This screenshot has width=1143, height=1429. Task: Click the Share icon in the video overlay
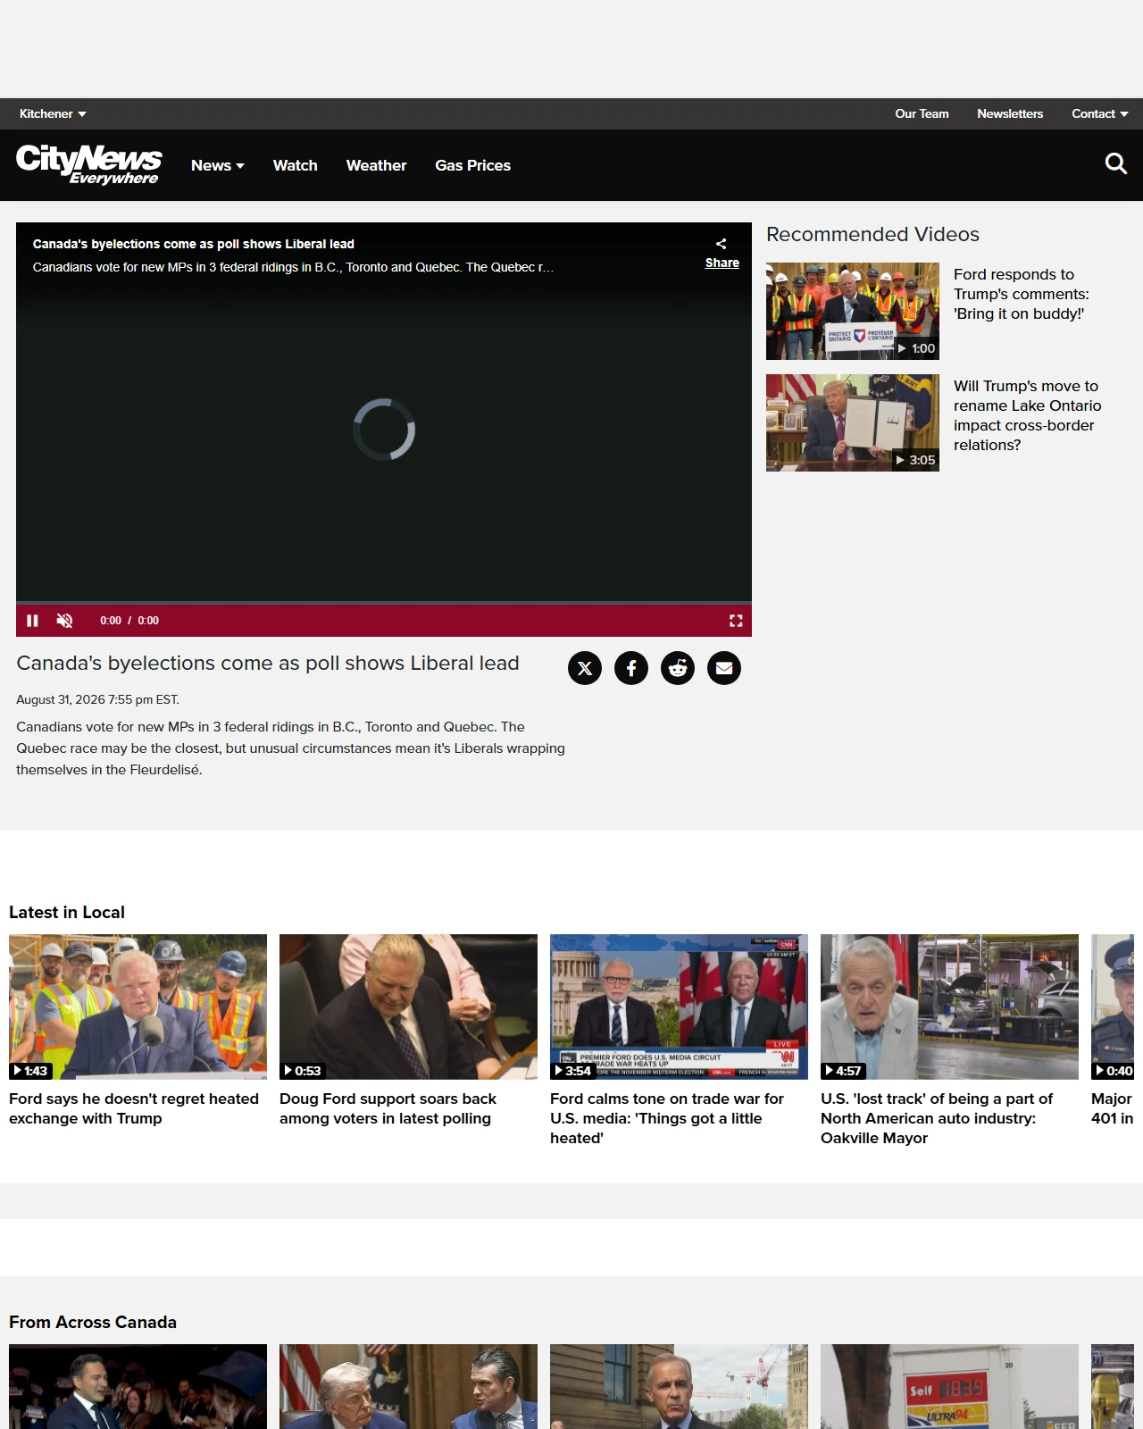pos(722,244)
